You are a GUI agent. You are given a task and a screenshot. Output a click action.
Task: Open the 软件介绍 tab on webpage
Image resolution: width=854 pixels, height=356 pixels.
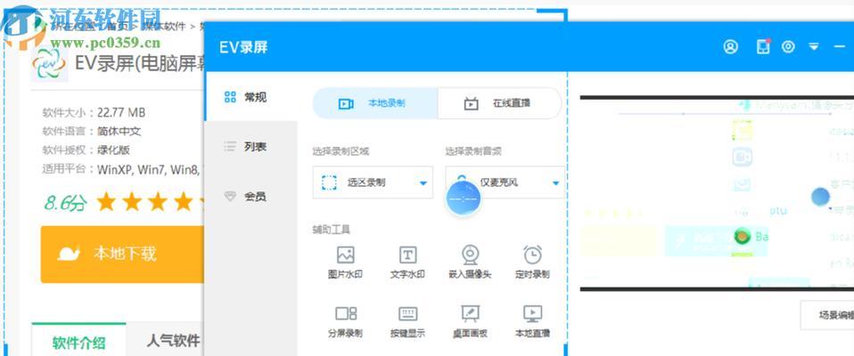pos(79,342)
